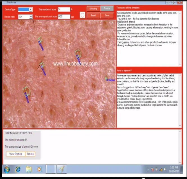Open Windows Explorer folder icon in taskbar

(x=29, y=169)
